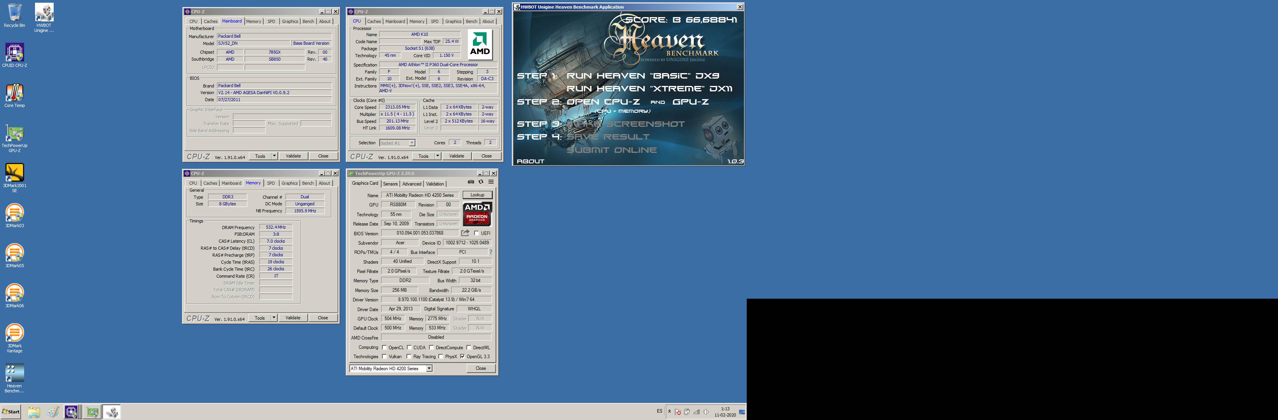
Task: Open the Socket #1 selection dropdown
Action: 412,143
